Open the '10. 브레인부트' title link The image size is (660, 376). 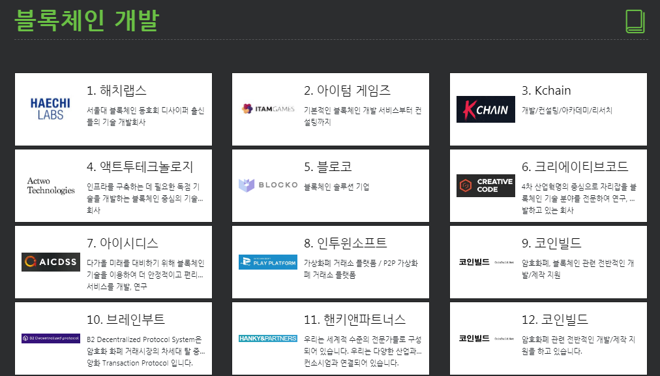[125, 319]
